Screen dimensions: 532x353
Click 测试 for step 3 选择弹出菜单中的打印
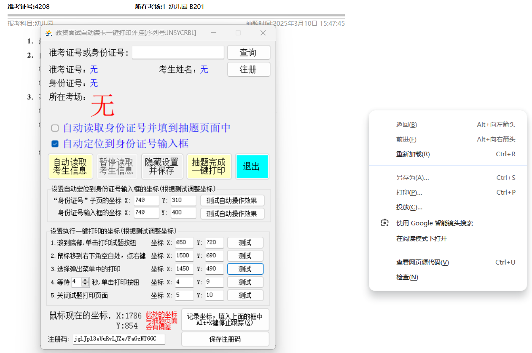tap(245, 269)
